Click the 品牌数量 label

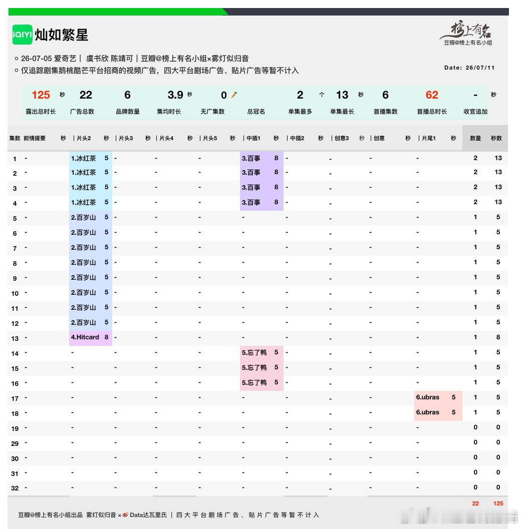(128, 111)
